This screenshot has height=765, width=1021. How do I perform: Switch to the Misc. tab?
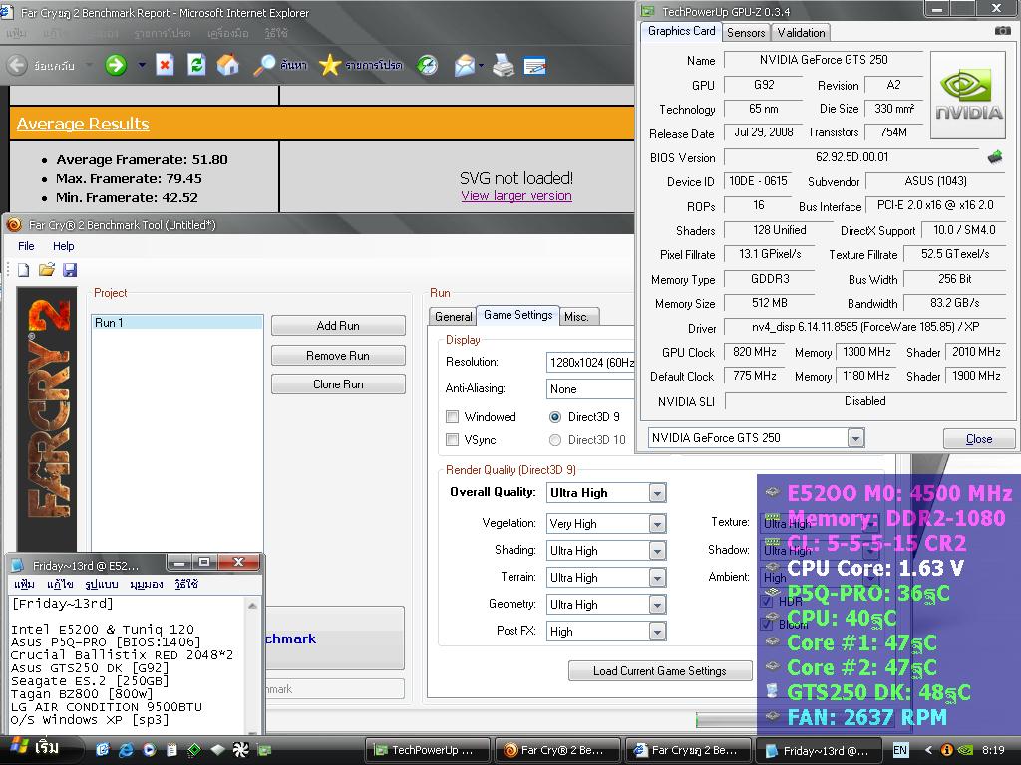click(x=577, y=316)
